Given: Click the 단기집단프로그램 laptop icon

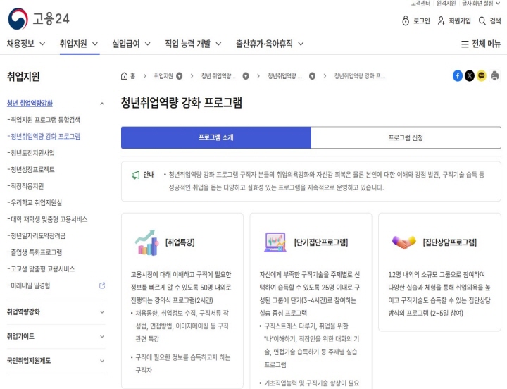Looking at the screenshot, I should 275,242.
